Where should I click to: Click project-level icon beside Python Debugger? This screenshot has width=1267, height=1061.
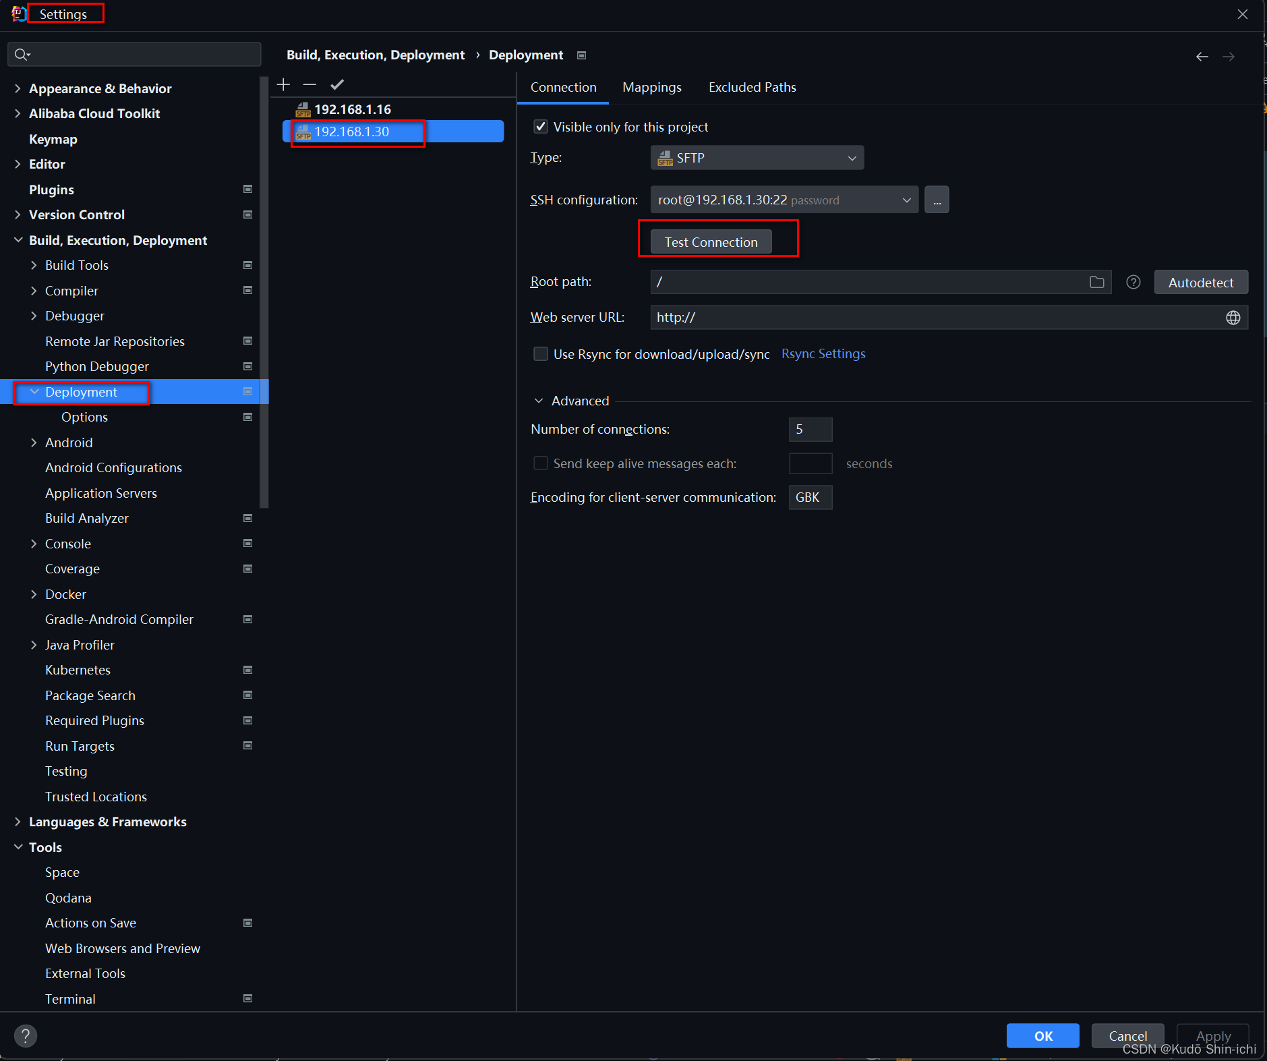pyautogui.click(x=247, y=366)
